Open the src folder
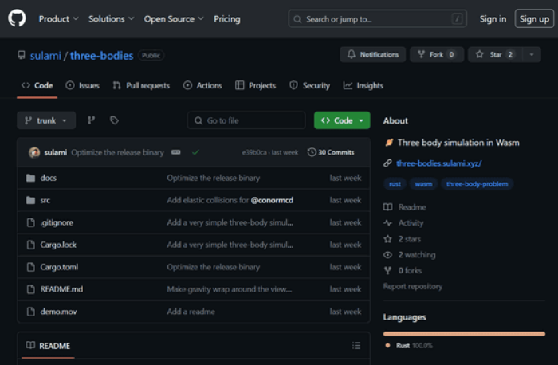This screenshot has width=558, height=365. (45, 200)
